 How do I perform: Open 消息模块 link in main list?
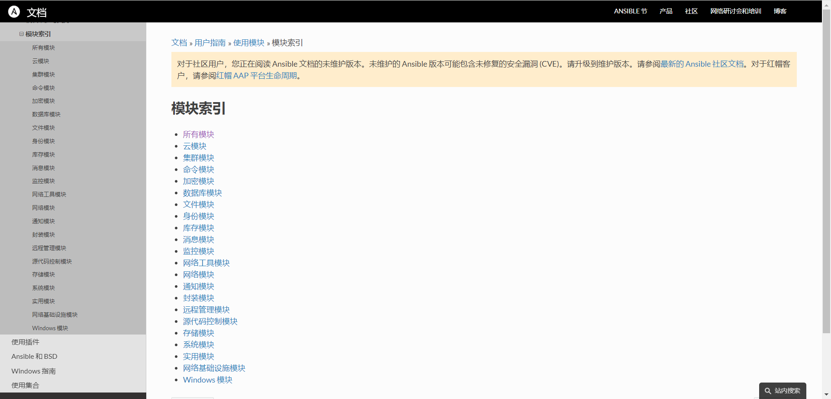199,240
